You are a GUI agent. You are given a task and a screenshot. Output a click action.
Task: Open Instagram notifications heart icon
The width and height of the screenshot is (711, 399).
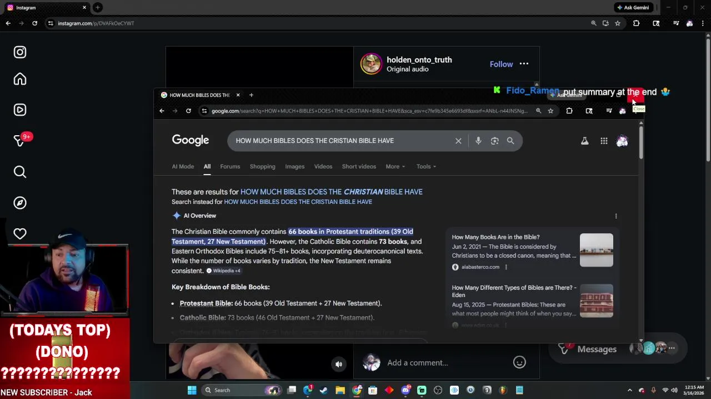[20, 234]
